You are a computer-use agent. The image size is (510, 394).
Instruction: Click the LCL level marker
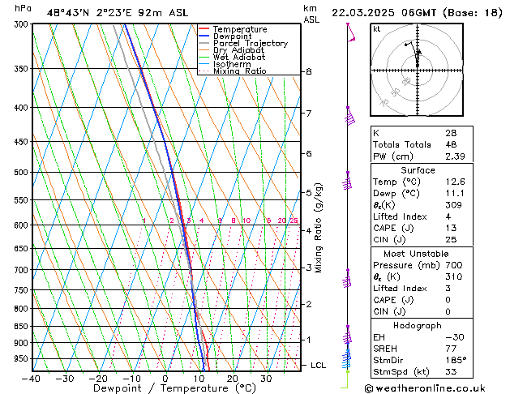click(x=318, y=365)
